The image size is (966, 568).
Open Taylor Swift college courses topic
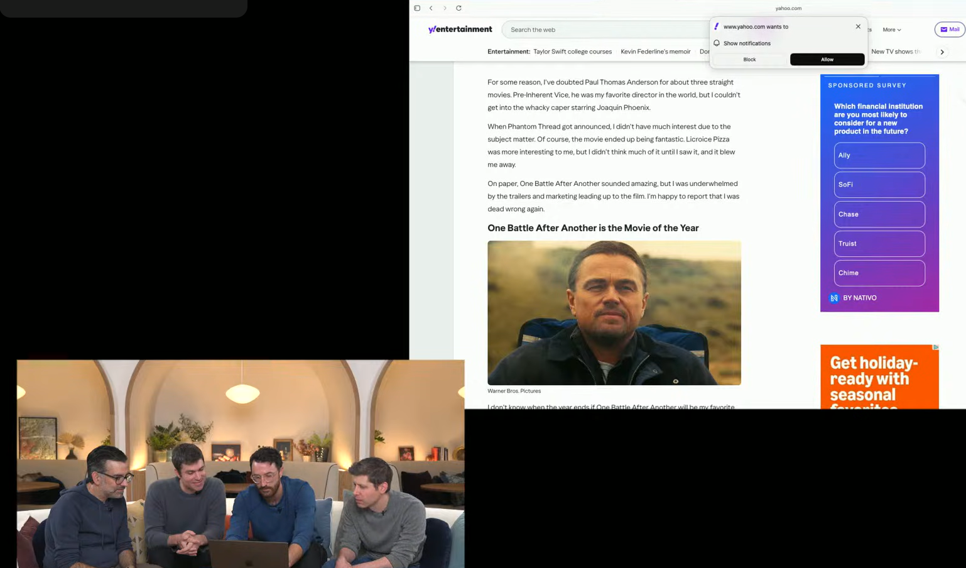coord(572,52)
